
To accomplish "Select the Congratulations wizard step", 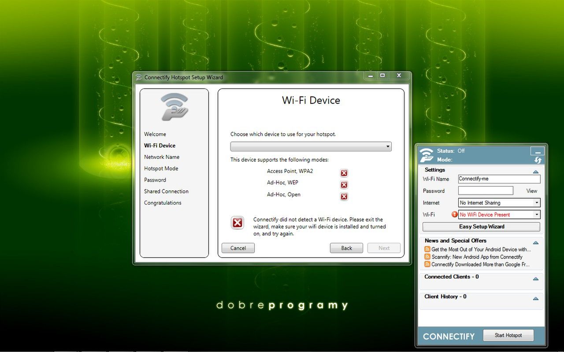I will (163, 203).
